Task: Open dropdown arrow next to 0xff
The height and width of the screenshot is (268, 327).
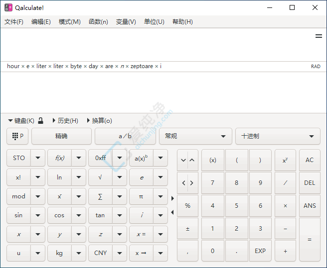Action: tap(120, 158)
